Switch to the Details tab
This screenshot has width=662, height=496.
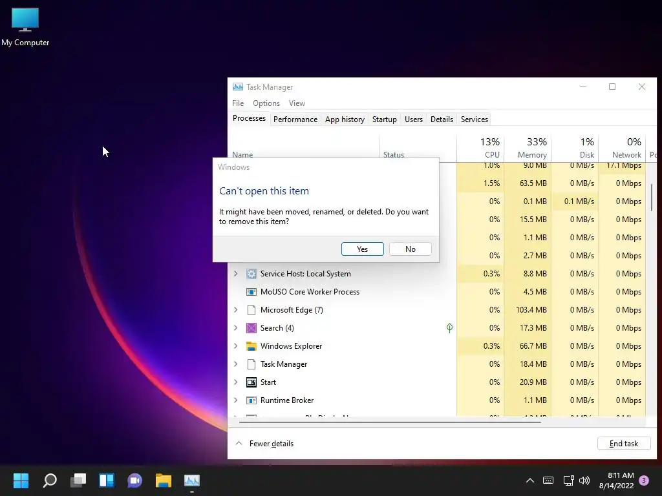coord(442,119)
